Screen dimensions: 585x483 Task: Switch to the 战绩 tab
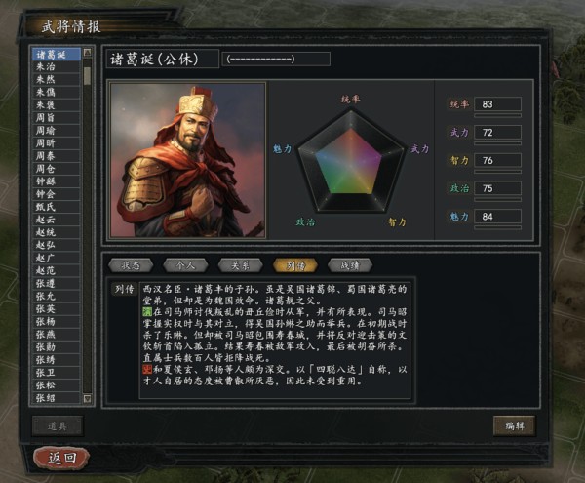coord(350,265)
